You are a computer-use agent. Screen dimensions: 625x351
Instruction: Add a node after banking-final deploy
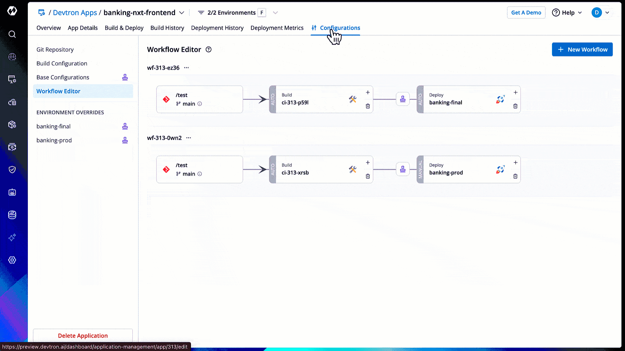coord(515,93)
